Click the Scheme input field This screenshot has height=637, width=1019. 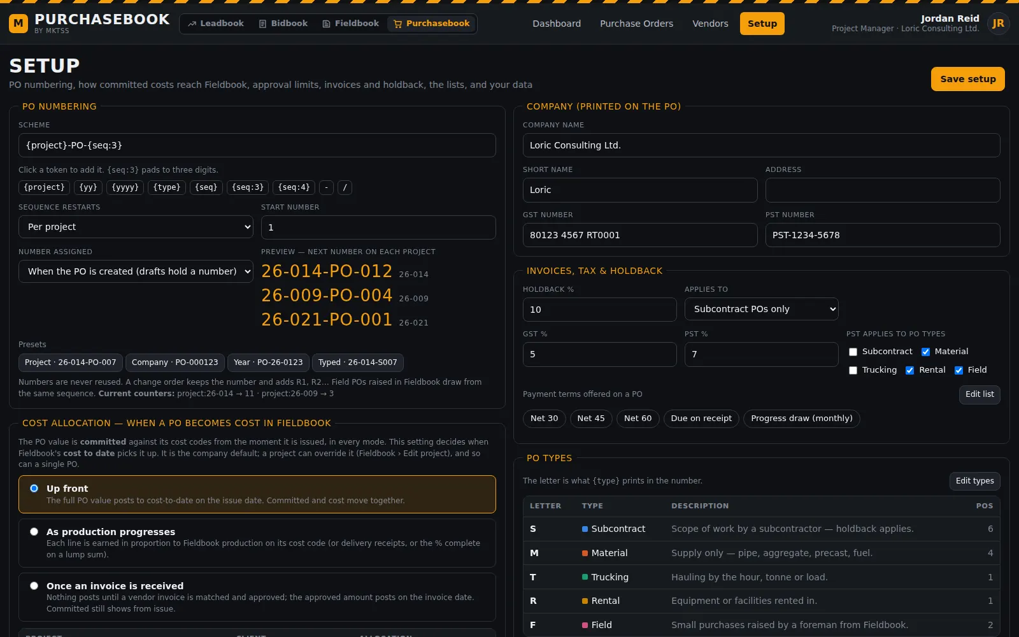pyautogui.click(x=257, y=145)
